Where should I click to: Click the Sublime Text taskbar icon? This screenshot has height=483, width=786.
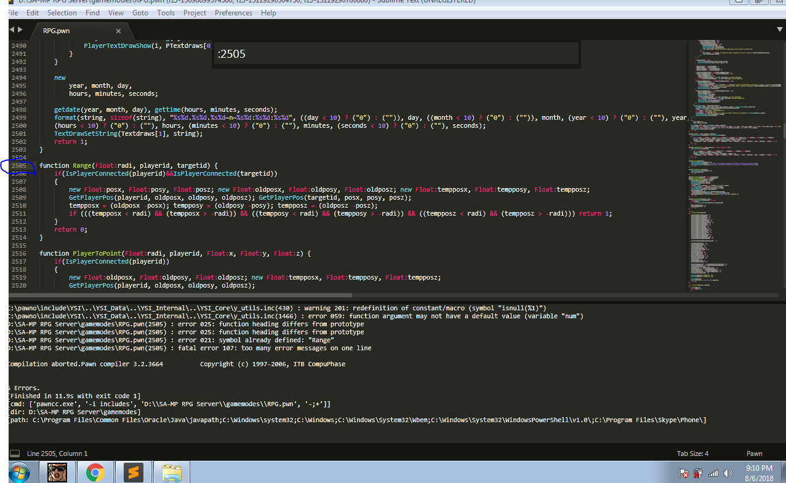(x=133, y=473)
